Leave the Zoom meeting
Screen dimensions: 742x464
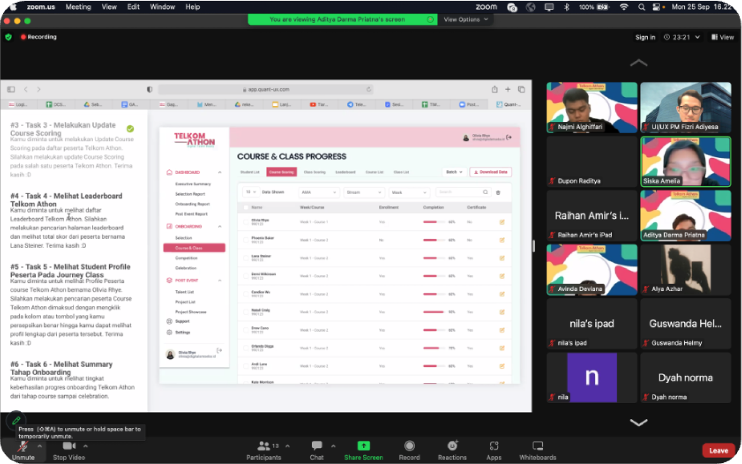click(x=718, y=451)
